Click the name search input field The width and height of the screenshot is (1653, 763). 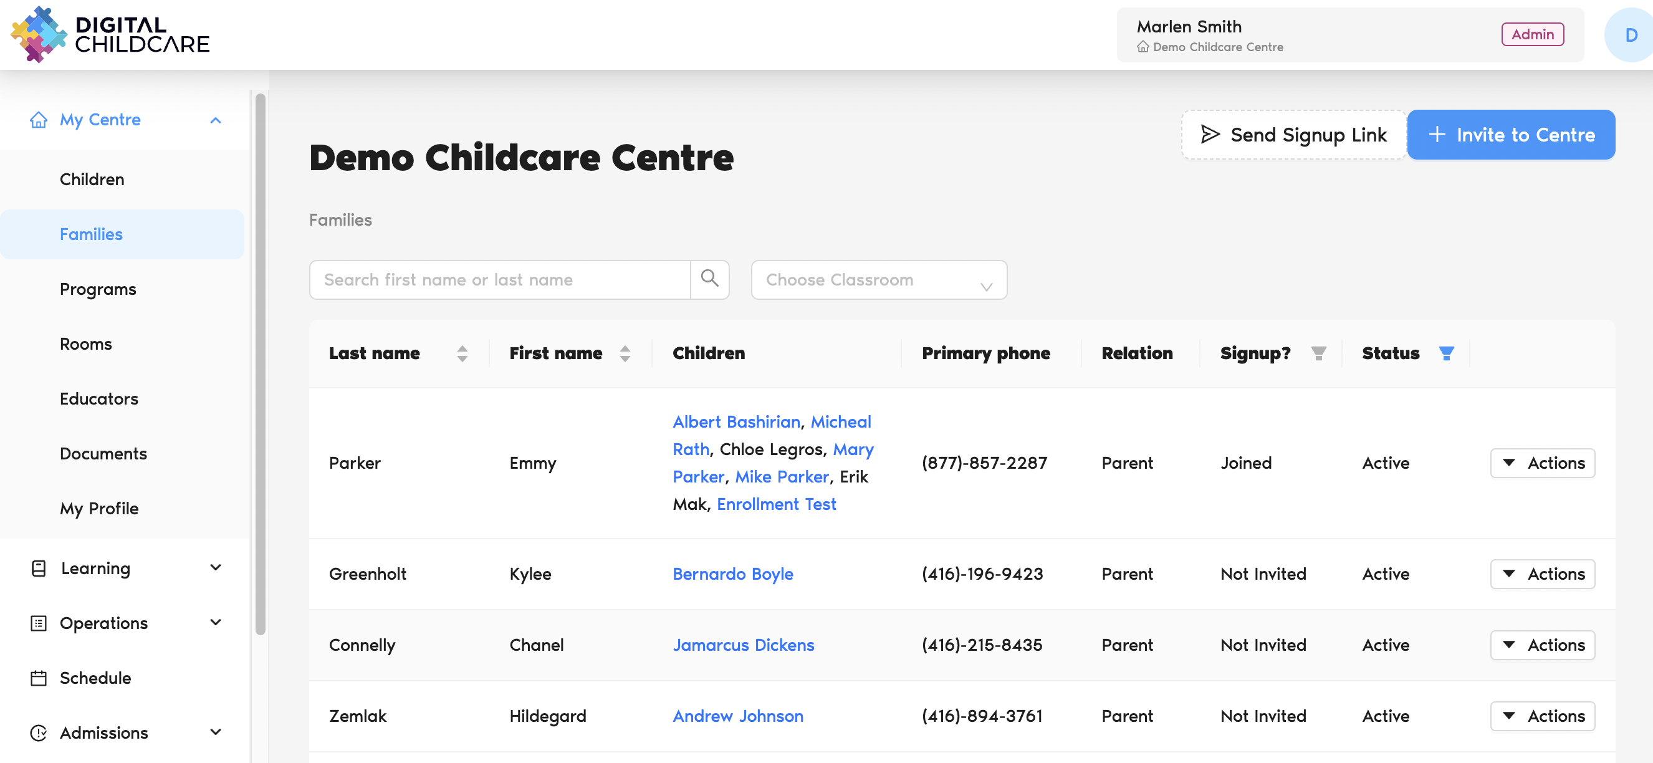click(x=499, y=280)
